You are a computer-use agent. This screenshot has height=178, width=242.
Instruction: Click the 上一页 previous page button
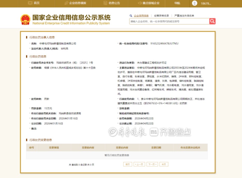(x=139, y=164)
